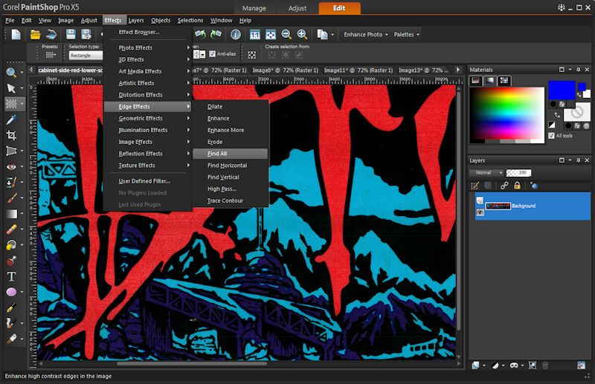Open the Enhance Photo dropdown
Viewport: 595px width, 384px height.
[365, 34]
